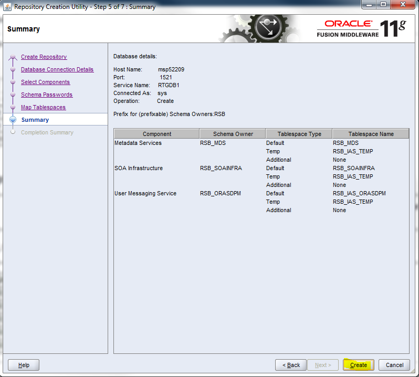Click the service name value RTGDB1
This screenshot has width=419, height=377.
click(169, 85)
